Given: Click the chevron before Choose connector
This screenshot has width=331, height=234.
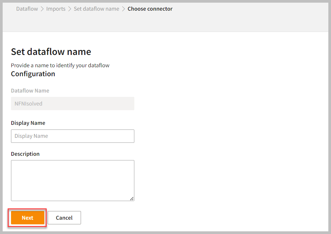Looking at the screenshot, I should tap(123, 9).
